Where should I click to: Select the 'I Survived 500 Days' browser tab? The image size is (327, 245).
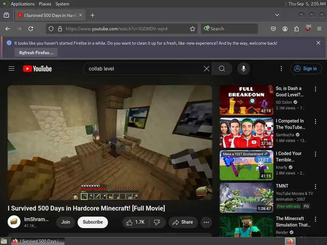click(50, 15)
